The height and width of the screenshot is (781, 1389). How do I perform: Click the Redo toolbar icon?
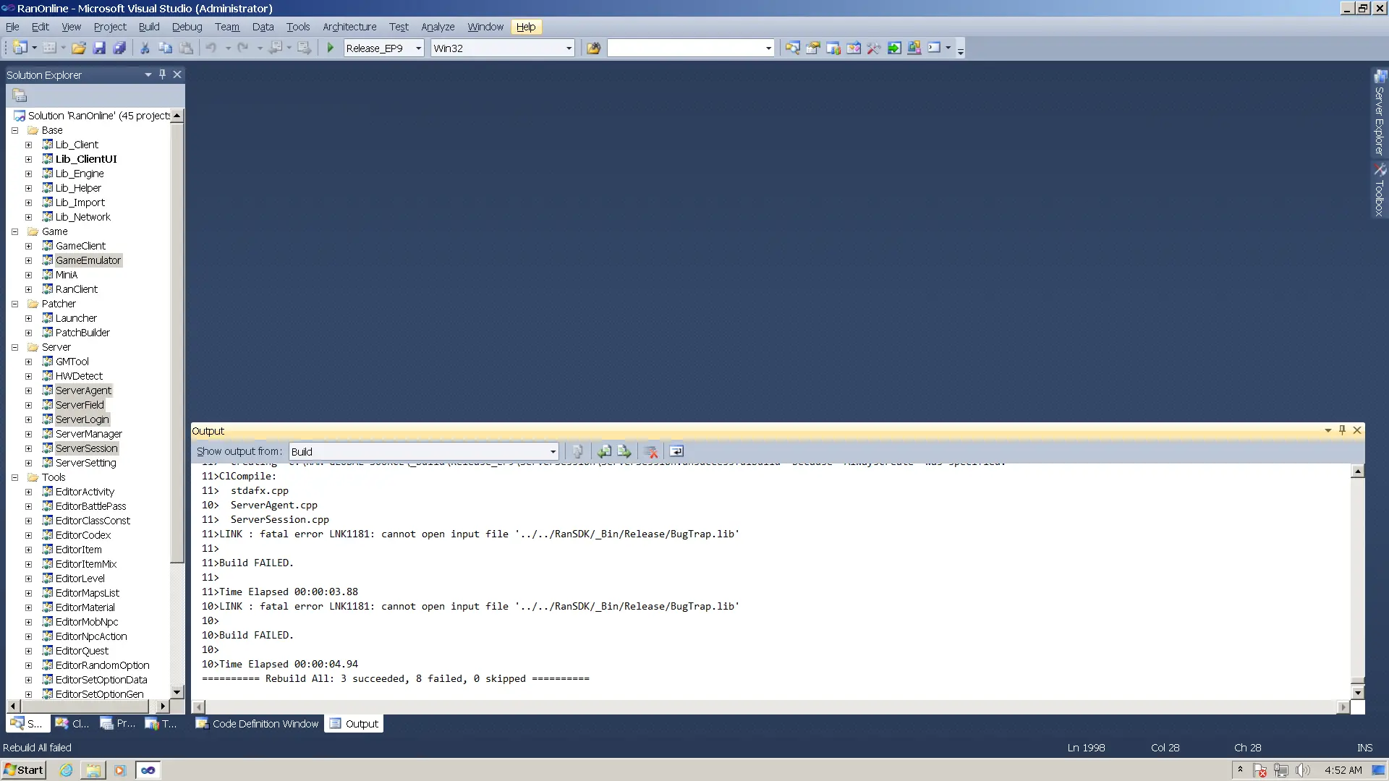coord(243,48)
